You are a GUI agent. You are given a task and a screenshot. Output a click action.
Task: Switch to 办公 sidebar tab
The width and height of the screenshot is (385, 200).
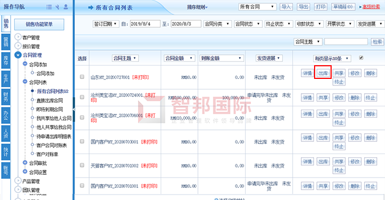click(x=6, y=116)
